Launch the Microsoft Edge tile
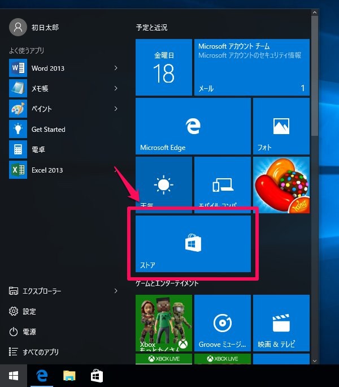 pyautogui.click(x=193, y=126)
